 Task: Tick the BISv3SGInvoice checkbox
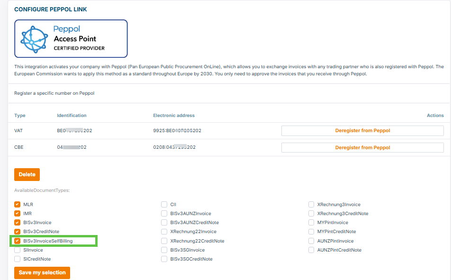(x=164, y=250)
